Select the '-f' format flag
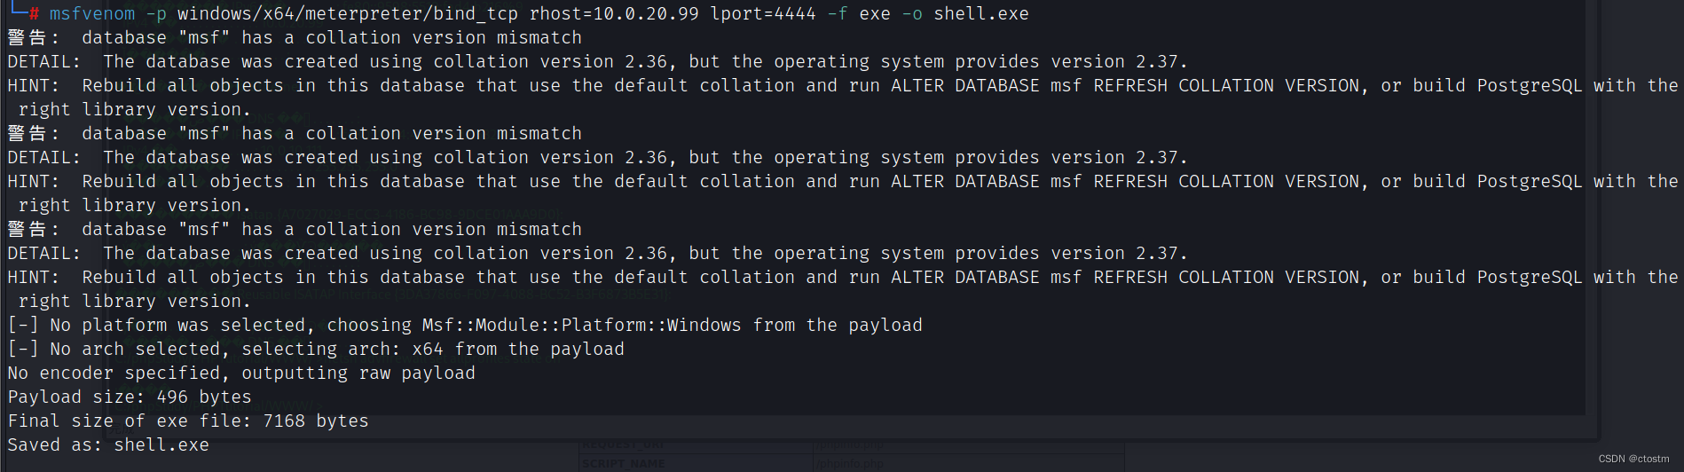The width and height of the screenshot is (1684, 472). coord(838,13)
